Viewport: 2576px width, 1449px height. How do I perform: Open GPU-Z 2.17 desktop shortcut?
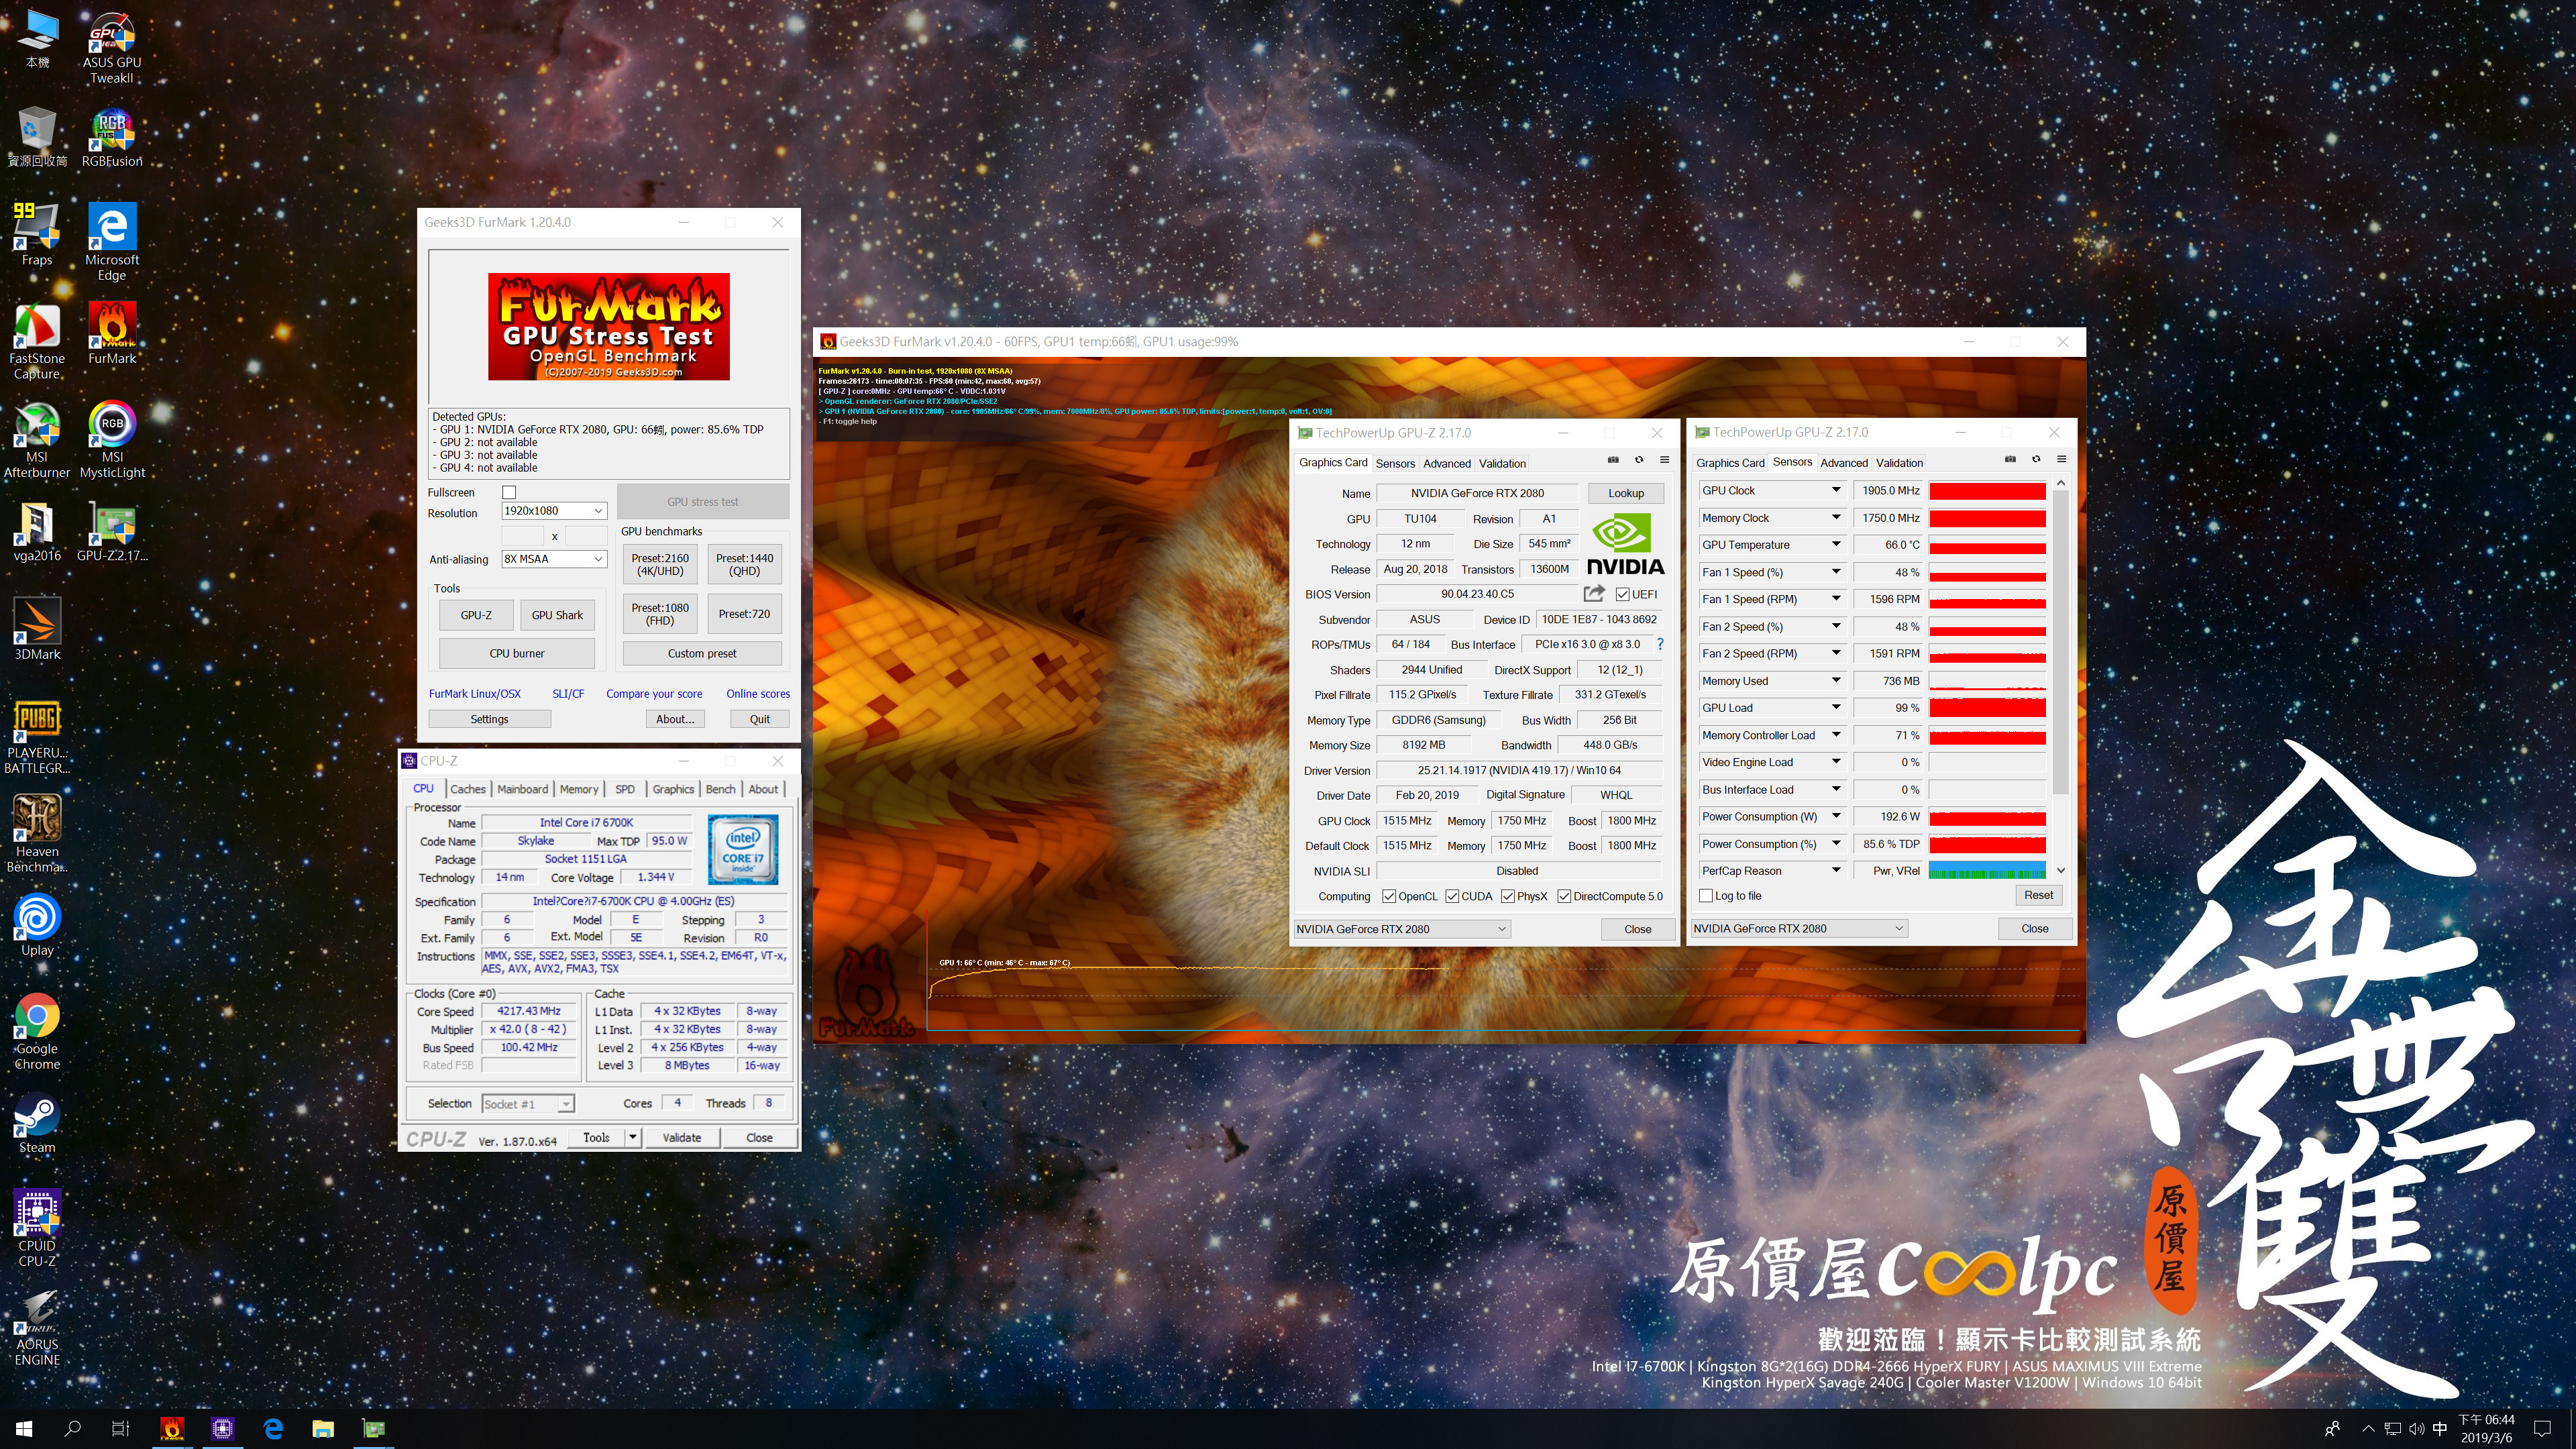pyautogui.click(x=112, y=532)
